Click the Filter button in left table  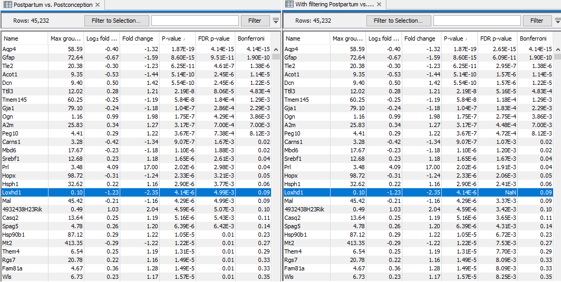(255, 21)
